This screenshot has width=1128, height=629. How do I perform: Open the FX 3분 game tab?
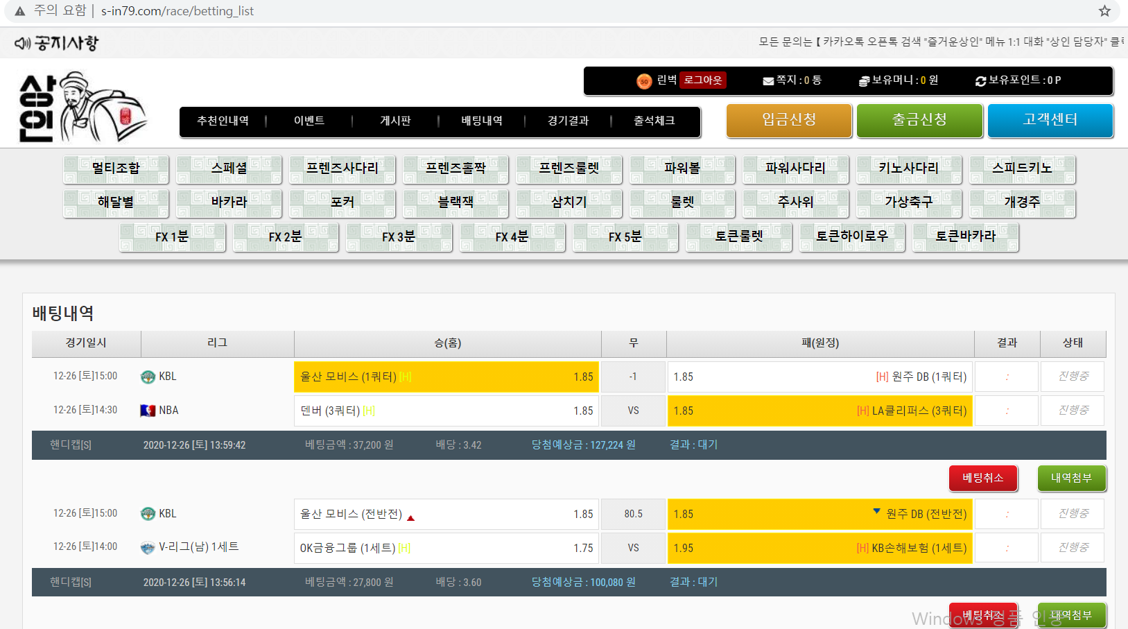click(x=399, y=237)
